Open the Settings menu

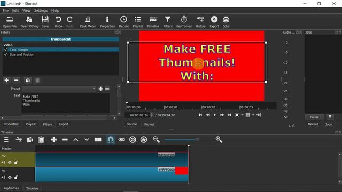41,11
